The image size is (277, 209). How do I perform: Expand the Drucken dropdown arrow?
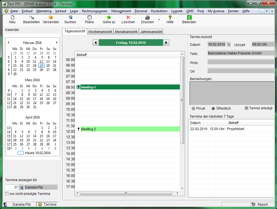[x=159, y=20]
